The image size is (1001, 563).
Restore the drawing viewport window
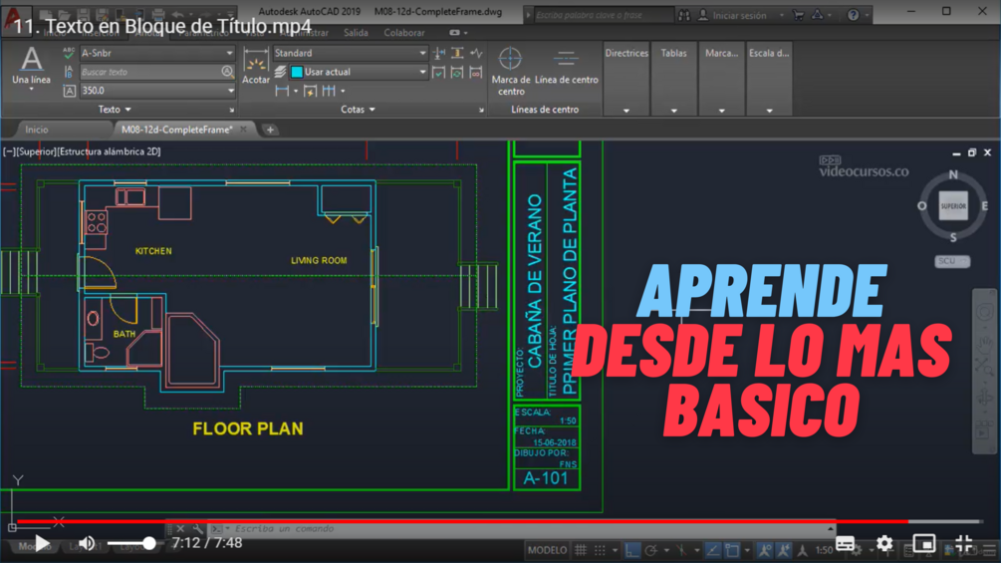[972, 152]
